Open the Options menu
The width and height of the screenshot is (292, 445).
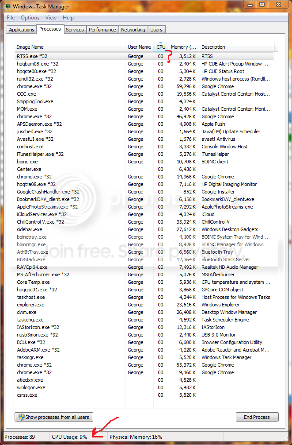tap(30, 18)
